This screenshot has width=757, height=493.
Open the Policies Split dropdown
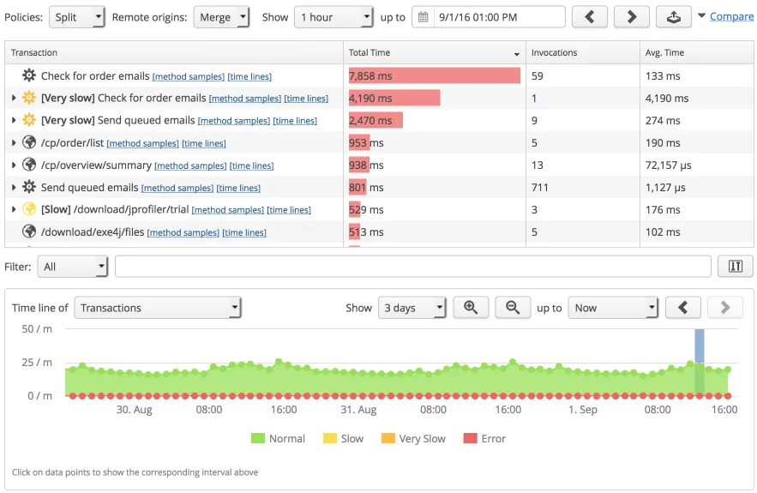click(x=77, y=17)
